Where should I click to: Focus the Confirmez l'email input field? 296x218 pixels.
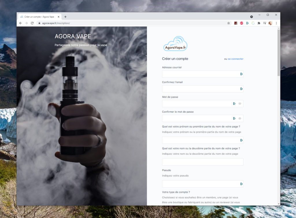pos(203,89)
